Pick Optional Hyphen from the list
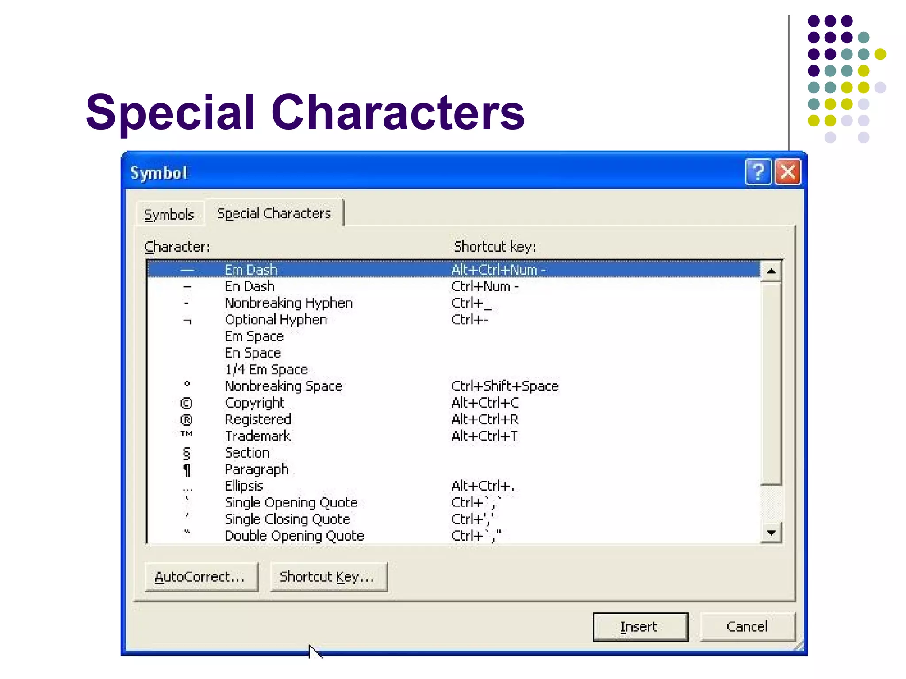Viewport: 906px width, 679px height. click(x=453, y=319)
